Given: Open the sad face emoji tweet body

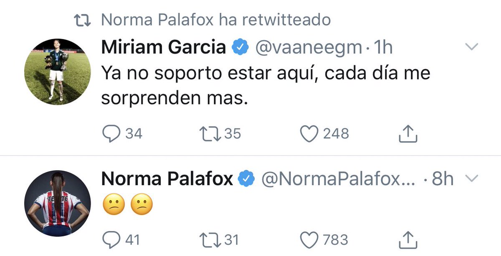Looking at the screenshot, I should tap(127, 204).
